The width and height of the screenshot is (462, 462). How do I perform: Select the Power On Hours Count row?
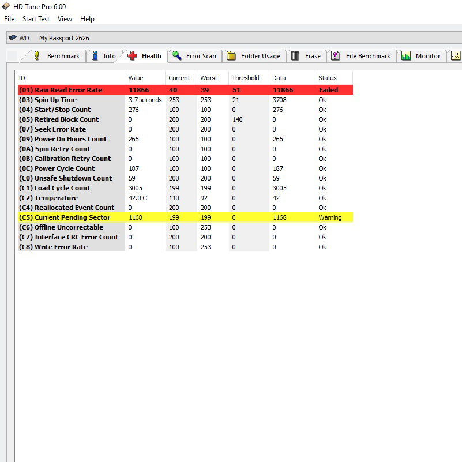coord(185,139)
